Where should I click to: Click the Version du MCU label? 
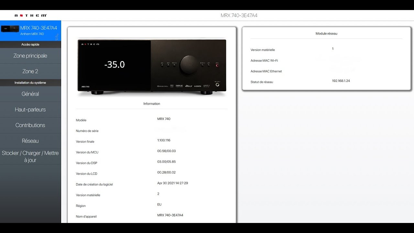point(87,152)
